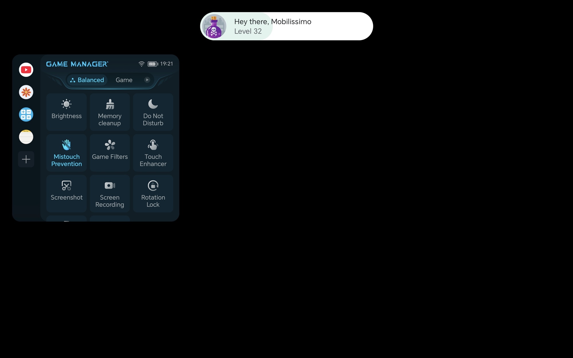Tap the Mobilissimo profile avatar
The height and width of the screenshot is (358, 573).
214,26
